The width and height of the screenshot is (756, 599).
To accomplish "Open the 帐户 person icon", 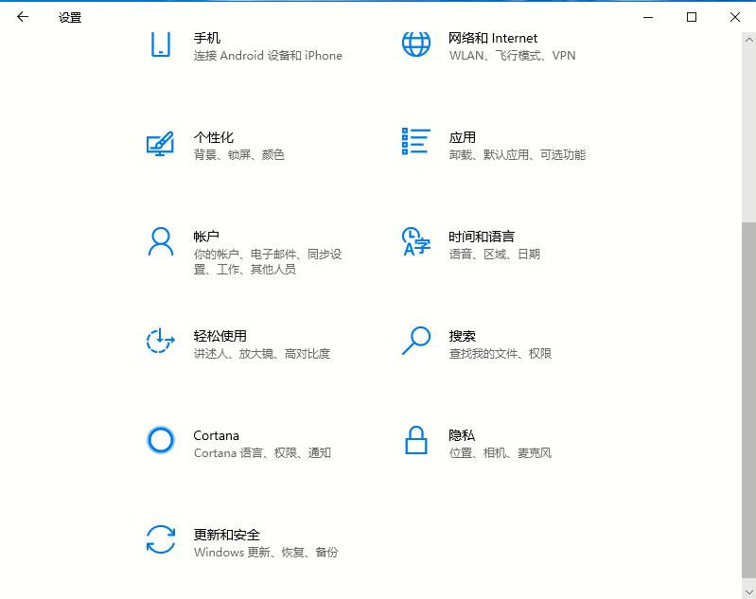I will 161,241.
